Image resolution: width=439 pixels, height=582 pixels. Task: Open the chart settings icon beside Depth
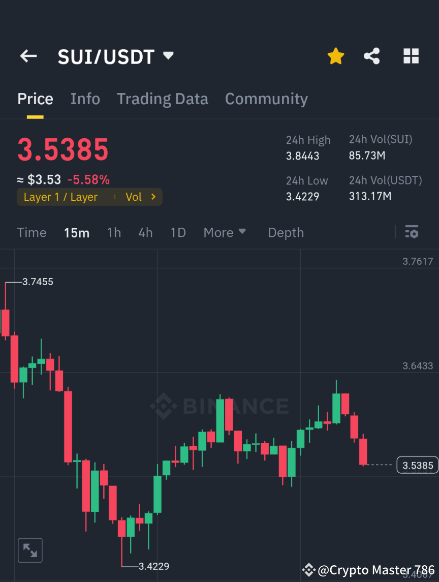point(412,232)
